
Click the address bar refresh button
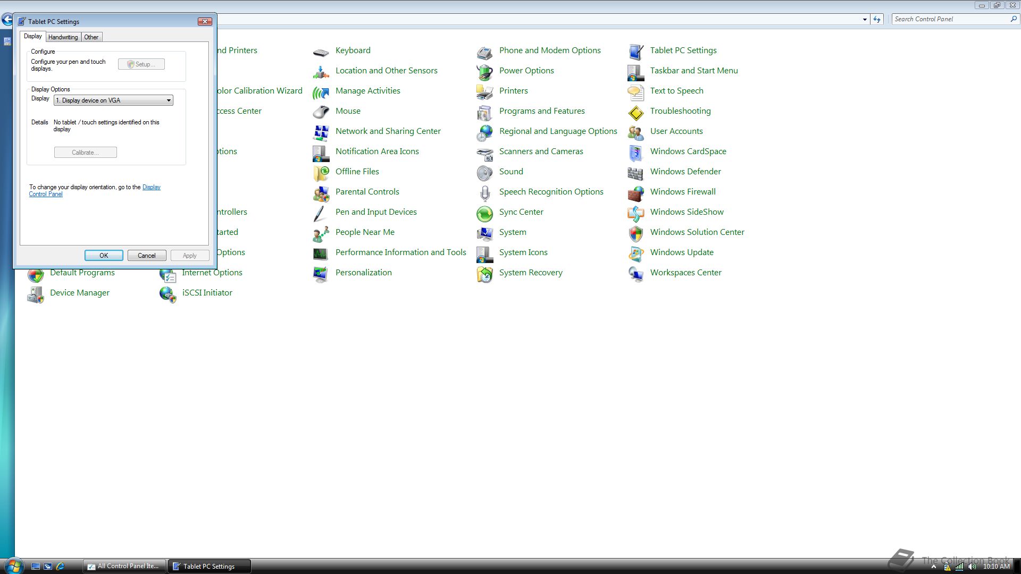click(877, 19)
